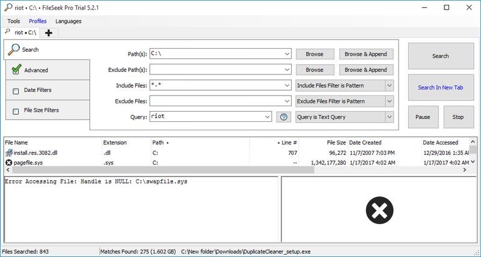Click the magnifying glass Search panel icon
This screenshot has width=481, height=257.
coord(13,50)
